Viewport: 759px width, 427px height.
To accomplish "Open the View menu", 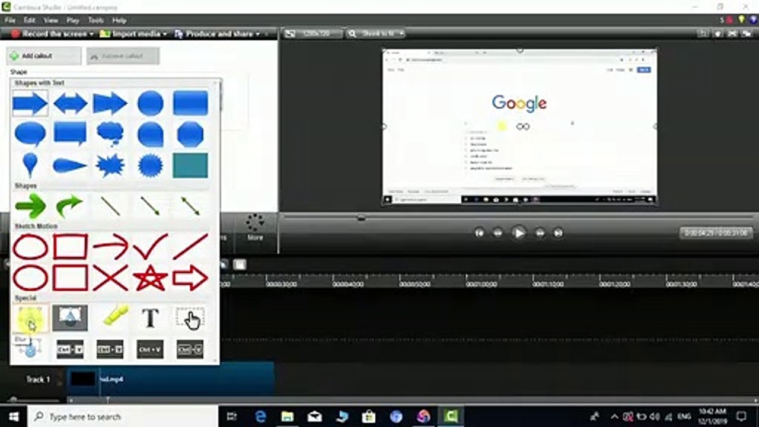I will pyautogui.click(x=50, y=20).
